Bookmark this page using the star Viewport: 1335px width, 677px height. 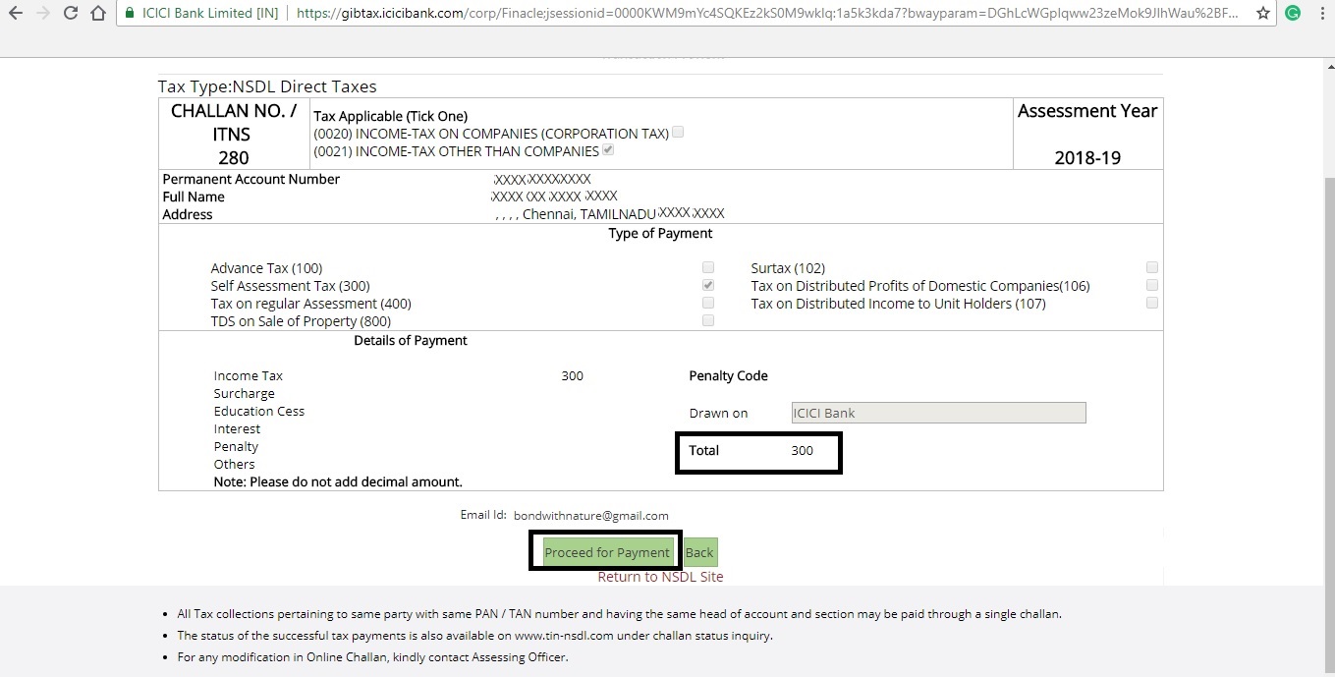point(1264,14)
